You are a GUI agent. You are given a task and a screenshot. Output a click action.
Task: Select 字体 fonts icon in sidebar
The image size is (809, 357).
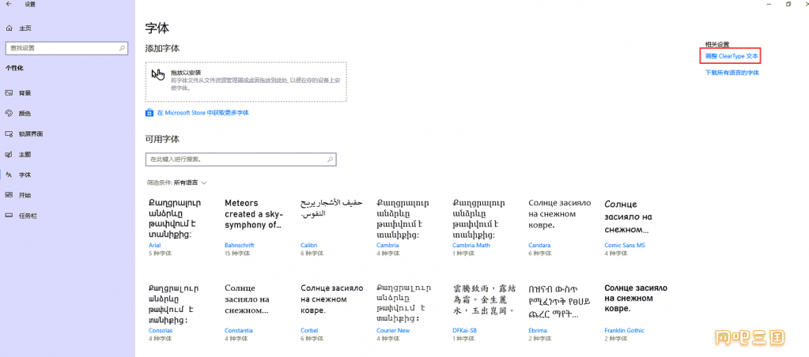pyautogui.click(x=9, y=175)
